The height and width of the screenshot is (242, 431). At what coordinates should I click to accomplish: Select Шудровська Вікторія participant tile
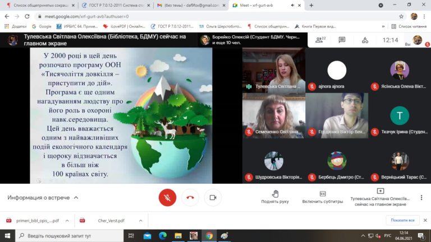tap(274, 161)
